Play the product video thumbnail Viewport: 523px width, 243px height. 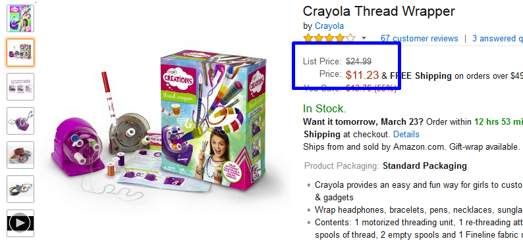click(x=20, y=223)
